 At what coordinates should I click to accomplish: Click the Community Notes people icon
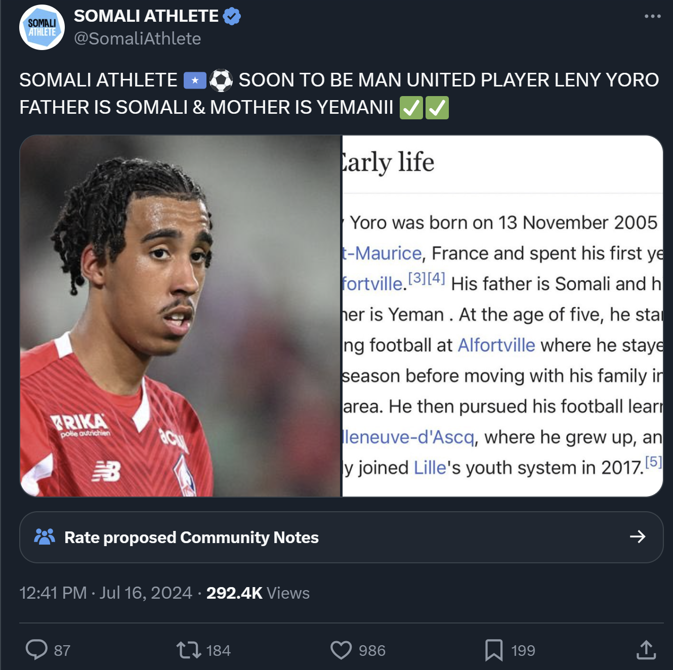45,537
